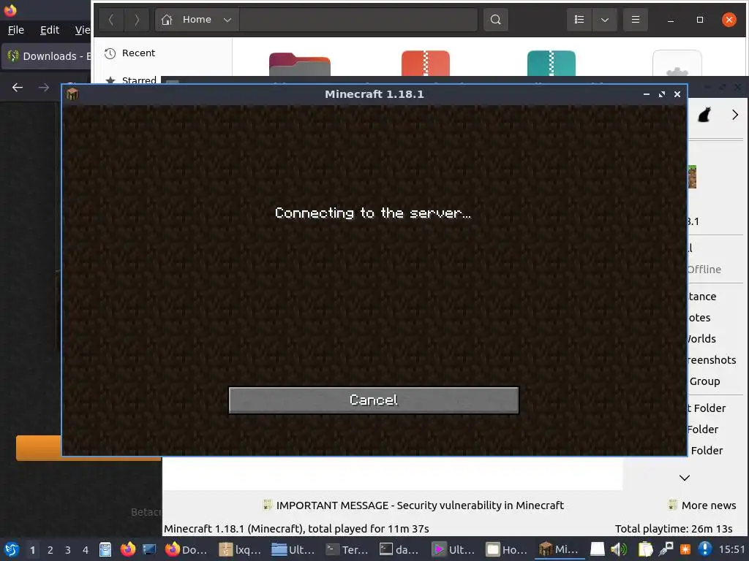Go forward in the Files window
Screen dimensions: 749x561
(x=137, y=20)
